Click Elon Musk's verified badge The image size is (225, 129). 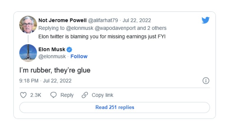70,49
